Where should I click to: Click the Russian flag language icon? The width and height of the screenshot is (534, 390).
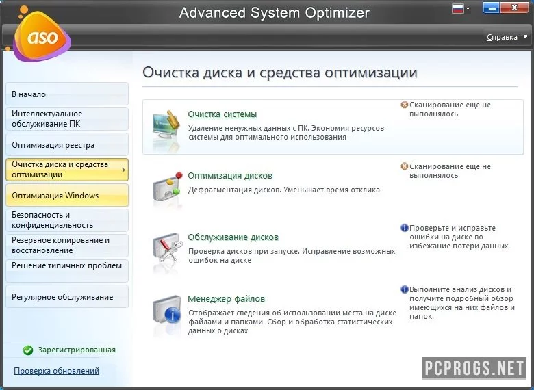point(458,8)
